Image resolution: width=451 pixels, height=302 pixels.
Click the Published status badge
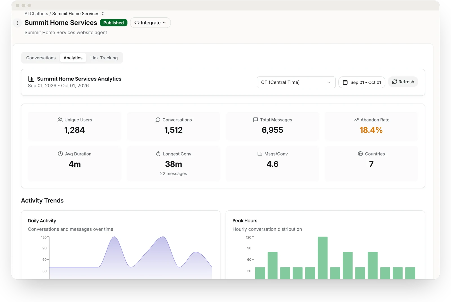114,23
